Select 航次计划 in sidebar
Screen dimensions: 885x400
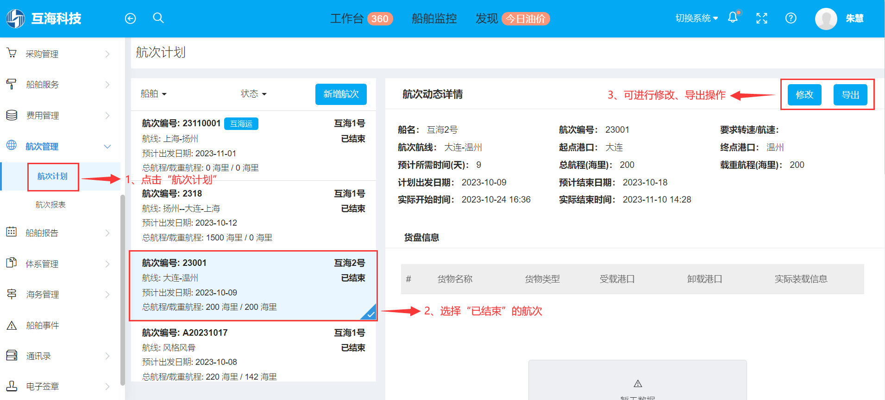(x=52, y=176)
